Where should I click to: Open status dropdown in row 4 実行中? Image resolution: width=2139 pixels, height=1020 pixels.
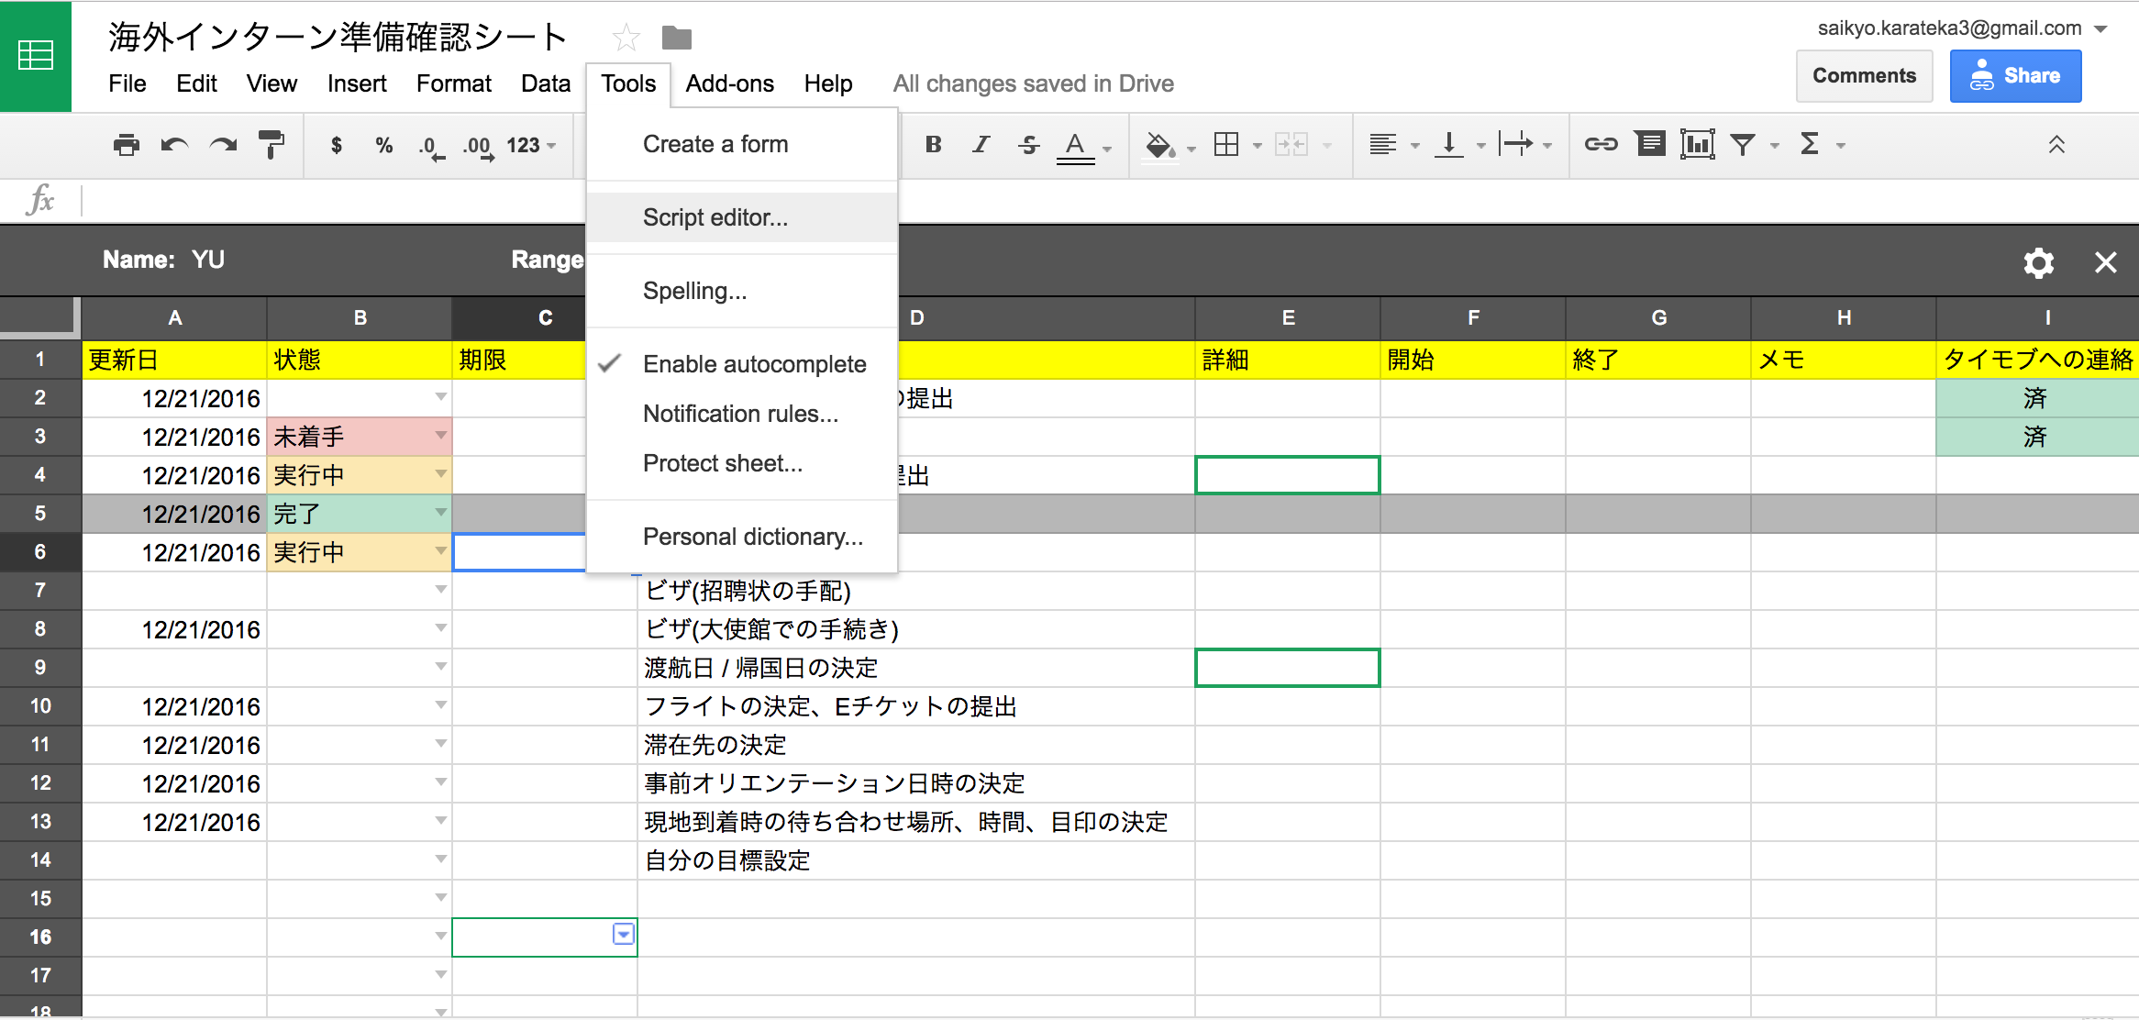(x=441, y=474)
